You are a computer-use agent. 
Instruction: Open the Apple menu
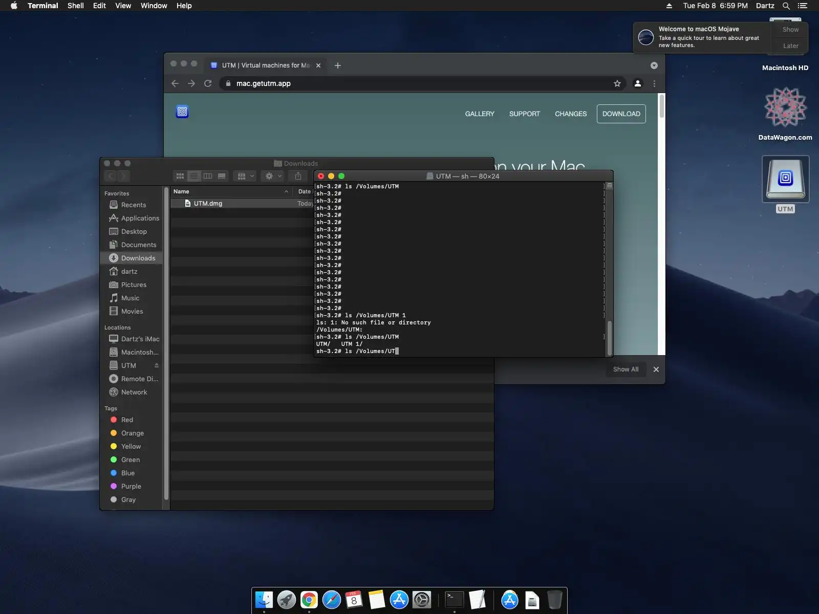tap(14, 6)
